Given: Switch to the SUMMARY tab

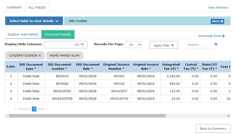Looking at the screenshot, I should 14,7.
